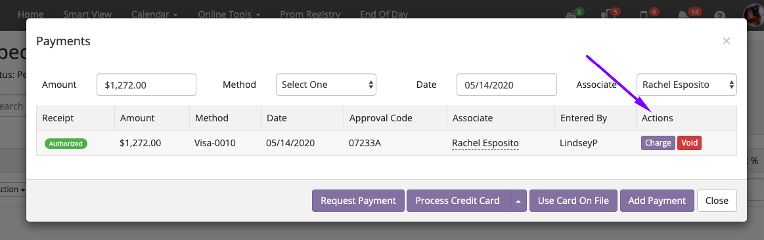Screen dimensions: 764x240
Task: Click the Request Payment button
Action: click(x=358, y=201)
